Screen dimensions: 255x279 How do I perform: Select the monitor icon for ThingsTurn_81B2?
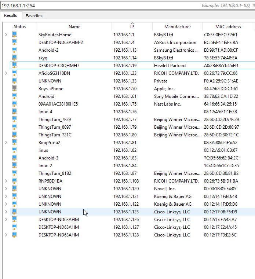pyautogui.click(x=14, y=173)
